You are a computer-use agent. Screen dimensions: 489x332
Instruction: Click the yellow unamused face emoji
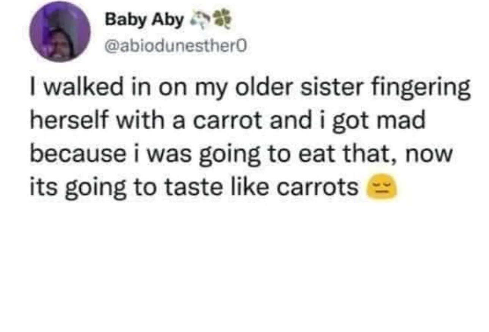(382, 188)
